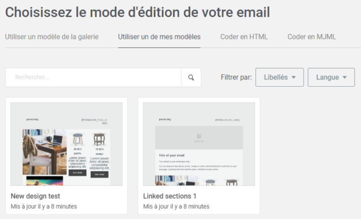Open the Libellés filter dropdown
Image resolution: width=361 pixels, height=219 pixels.
(280, 77)
